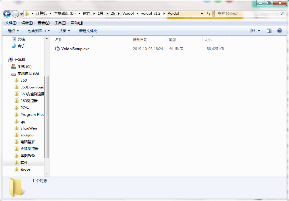Image resolution: width=289 pixels, height=201 pixels.
Task: Click the 美图秀秀 folder icon
Action: [17, 155]
